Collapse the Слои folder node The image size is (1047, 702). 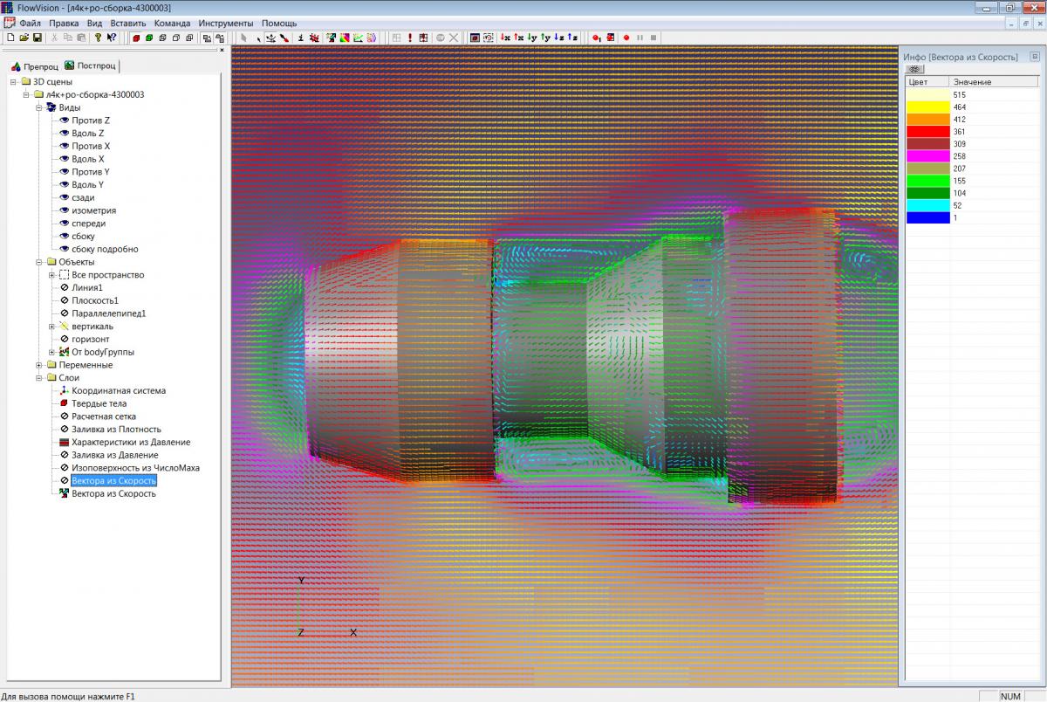pos(39,378)
